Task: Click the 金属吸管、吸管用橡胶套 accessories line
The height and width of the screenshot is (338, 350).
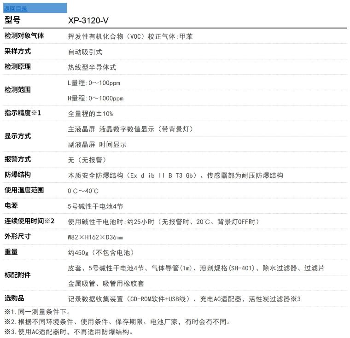Action: pos(106,284)
